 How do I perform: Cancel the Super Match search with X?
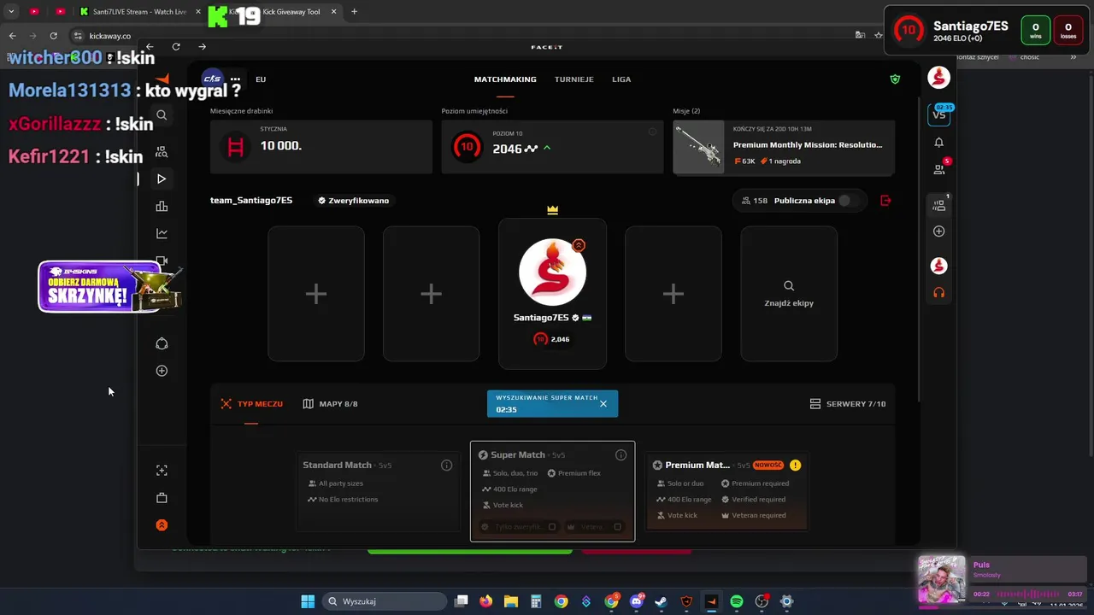(x=603, y=404)
